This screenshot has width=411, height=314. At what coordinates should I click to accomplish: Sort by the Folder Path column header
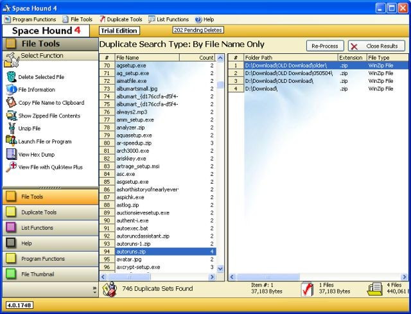pos(291,58)
